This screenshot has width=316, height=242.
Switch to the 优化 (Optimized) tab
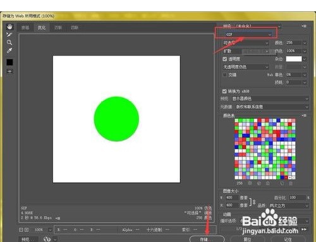click(x=42, y=28)
